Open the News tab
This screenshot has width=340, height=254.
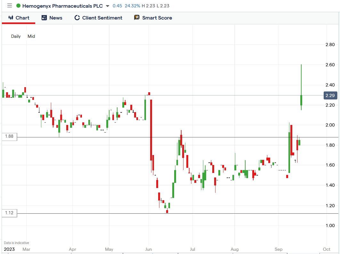[x=52, y=18]
